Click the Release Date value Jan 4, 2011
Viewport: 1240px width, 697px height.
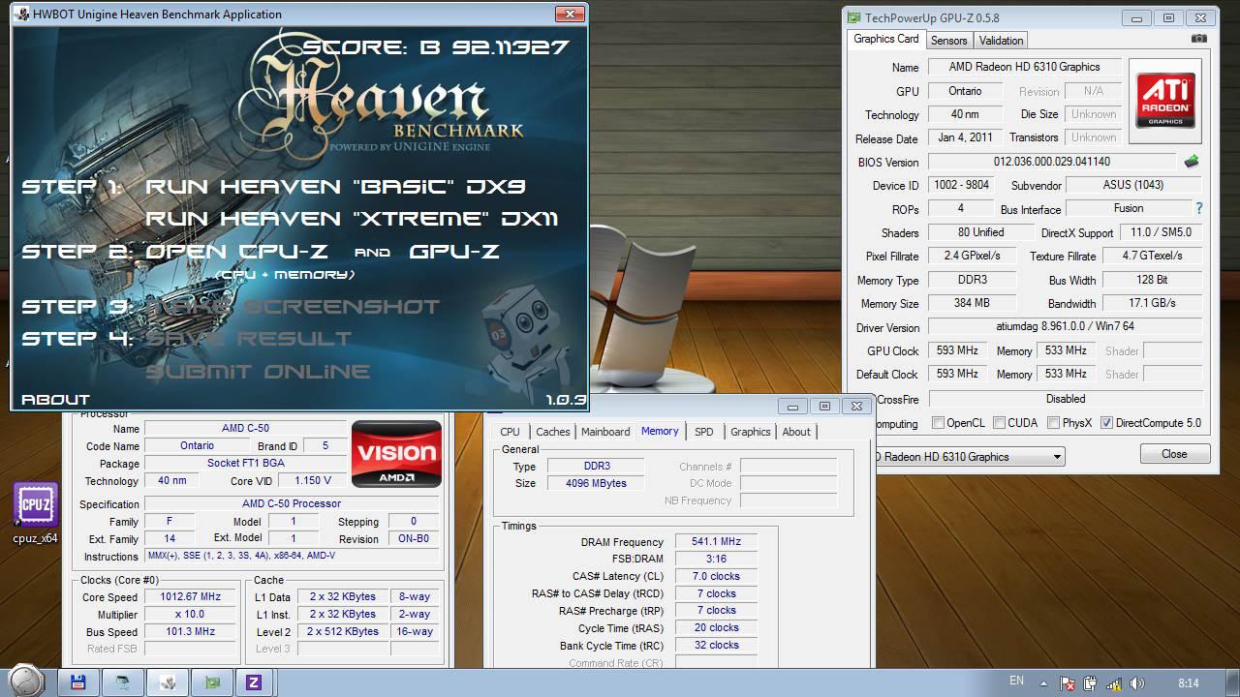coord(964,137)
